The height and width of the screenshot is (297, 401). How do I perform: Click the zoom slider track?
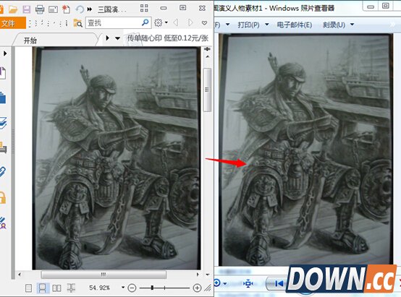pyautogui.click(x=164, y=288)
